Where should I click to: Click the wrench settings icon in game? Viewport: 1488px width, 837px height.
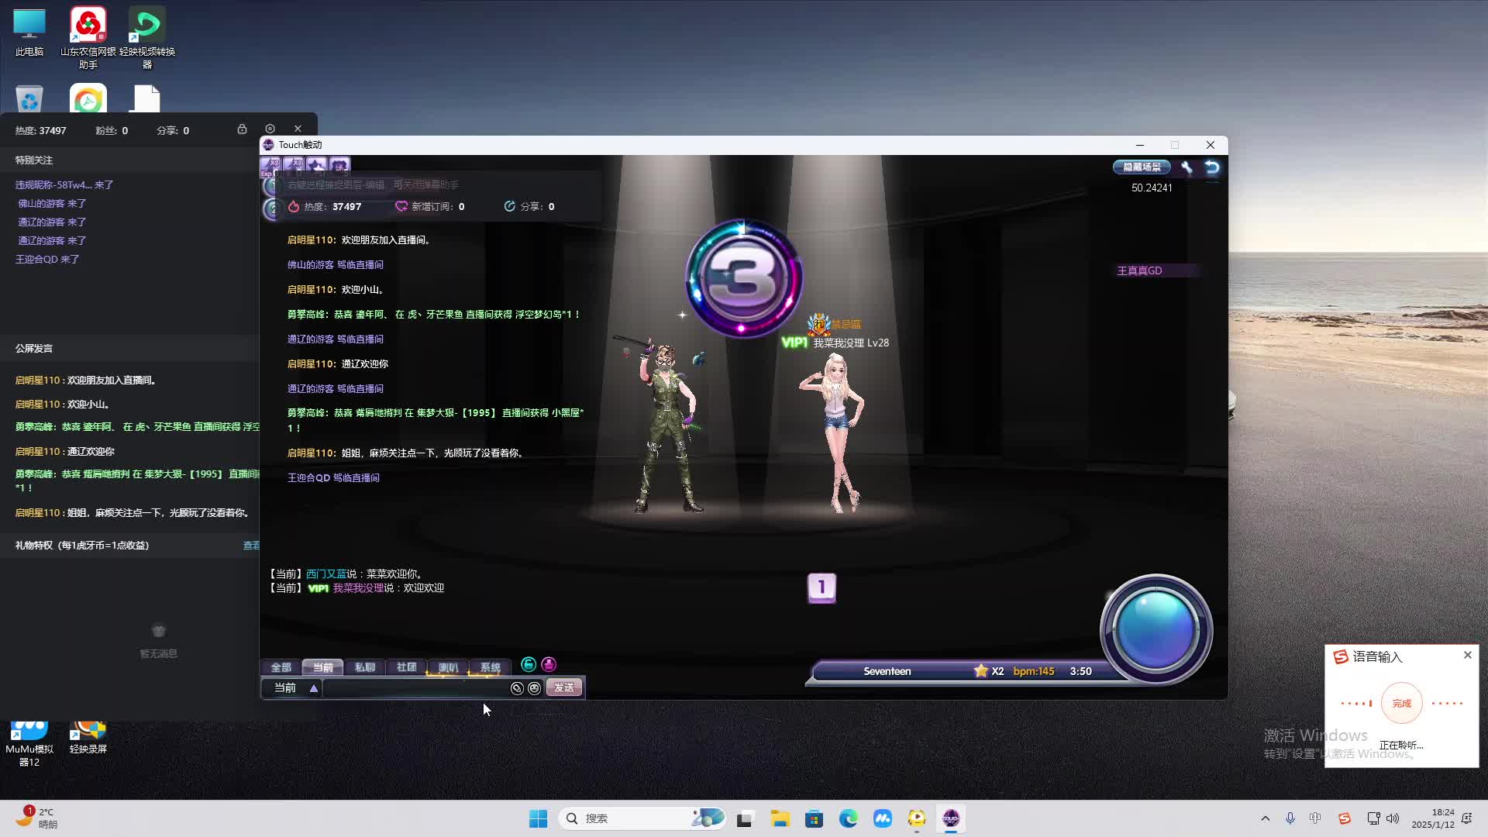point(1187,167)
